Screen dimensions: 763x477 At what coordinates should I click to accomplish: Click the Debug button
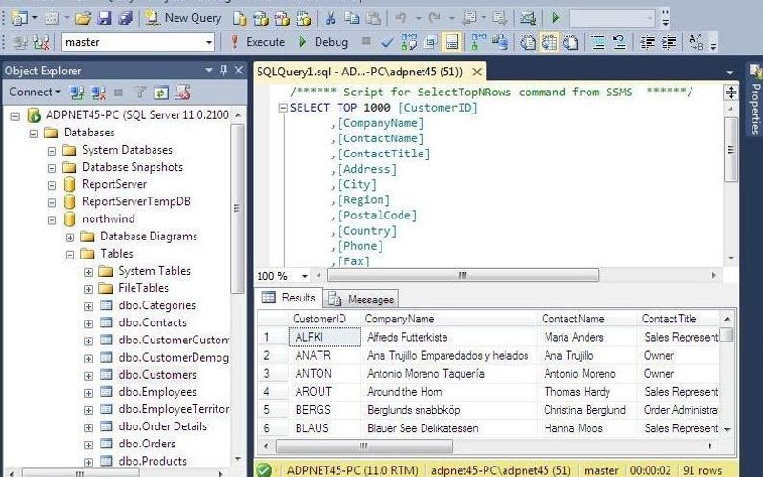[x=323, y=42]
